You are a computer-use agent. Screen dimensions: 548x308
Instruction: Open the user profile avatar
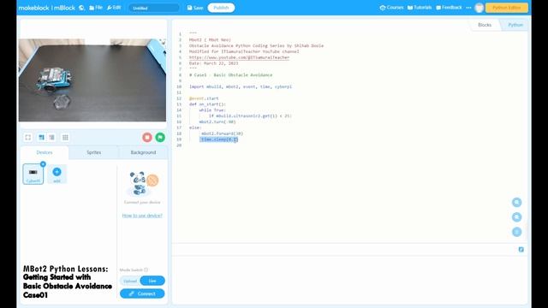pyautogui.click(x=479, y=8)
